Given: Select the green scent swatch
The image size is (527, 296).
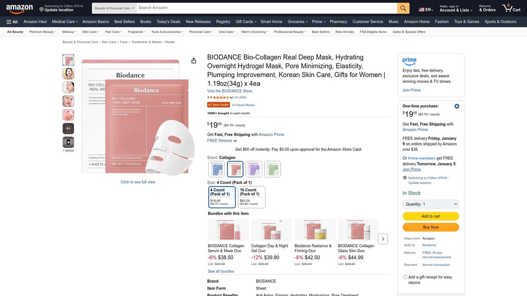Looking at the screenshot, I should pyautogui.click(x=272, y=168).
